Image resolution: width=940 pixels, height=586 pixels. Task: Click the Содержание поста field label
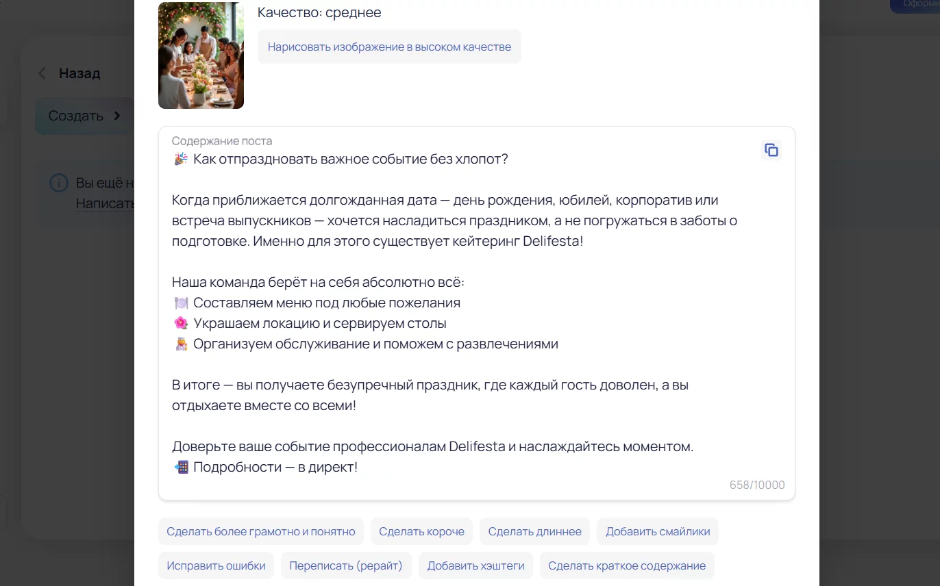(x=221, y=141)
